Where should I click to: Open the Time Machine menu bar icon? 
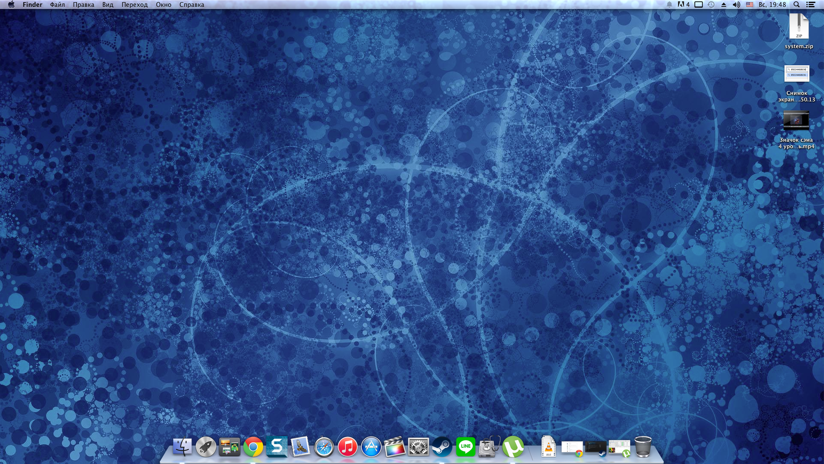[x=711, y=5]
